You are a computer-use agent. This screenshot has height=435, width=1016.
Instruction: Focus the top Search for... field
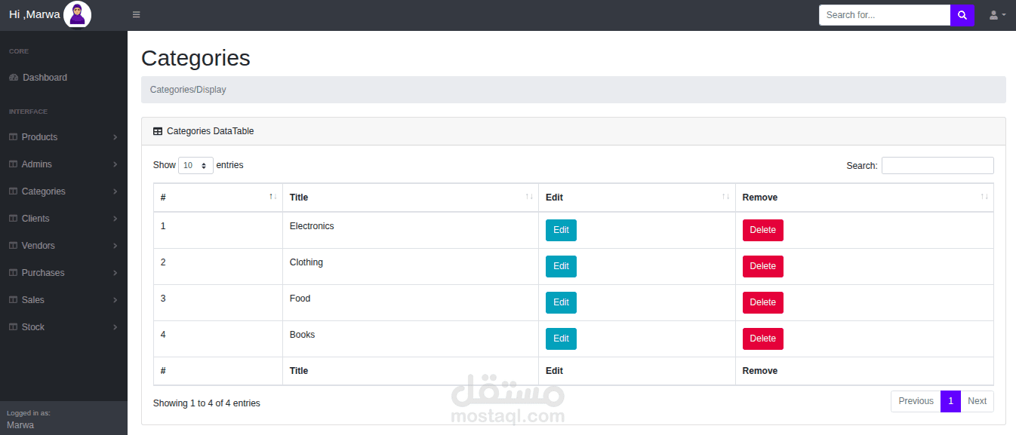[x=885, y=15]
